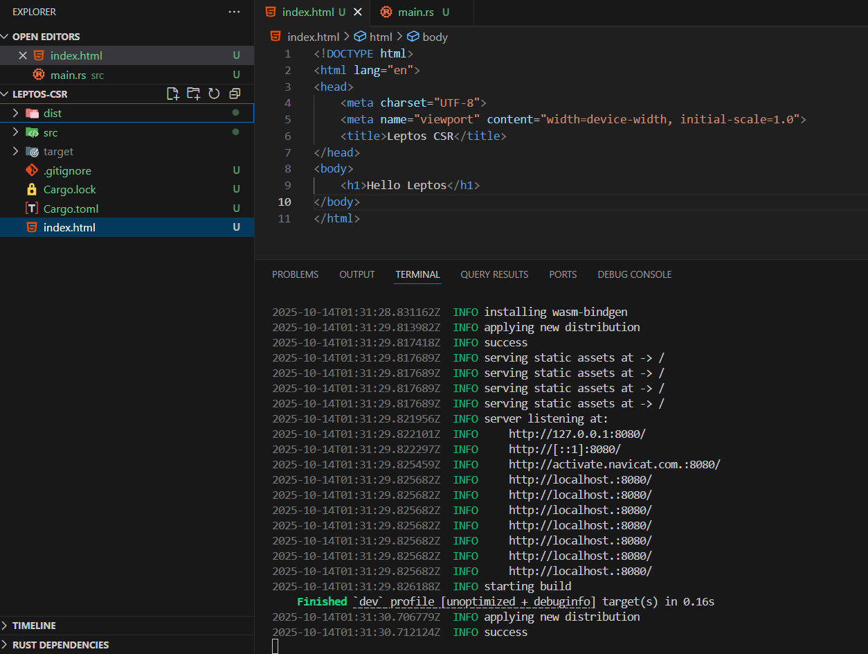Click New File icon in LEPTOS-CSR header
The image size is (868, 654).
click(173, 94)
